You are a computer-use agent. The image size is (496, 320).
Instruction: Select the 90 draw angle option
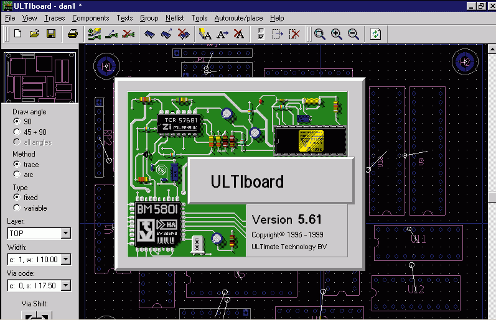pos(17,121)
